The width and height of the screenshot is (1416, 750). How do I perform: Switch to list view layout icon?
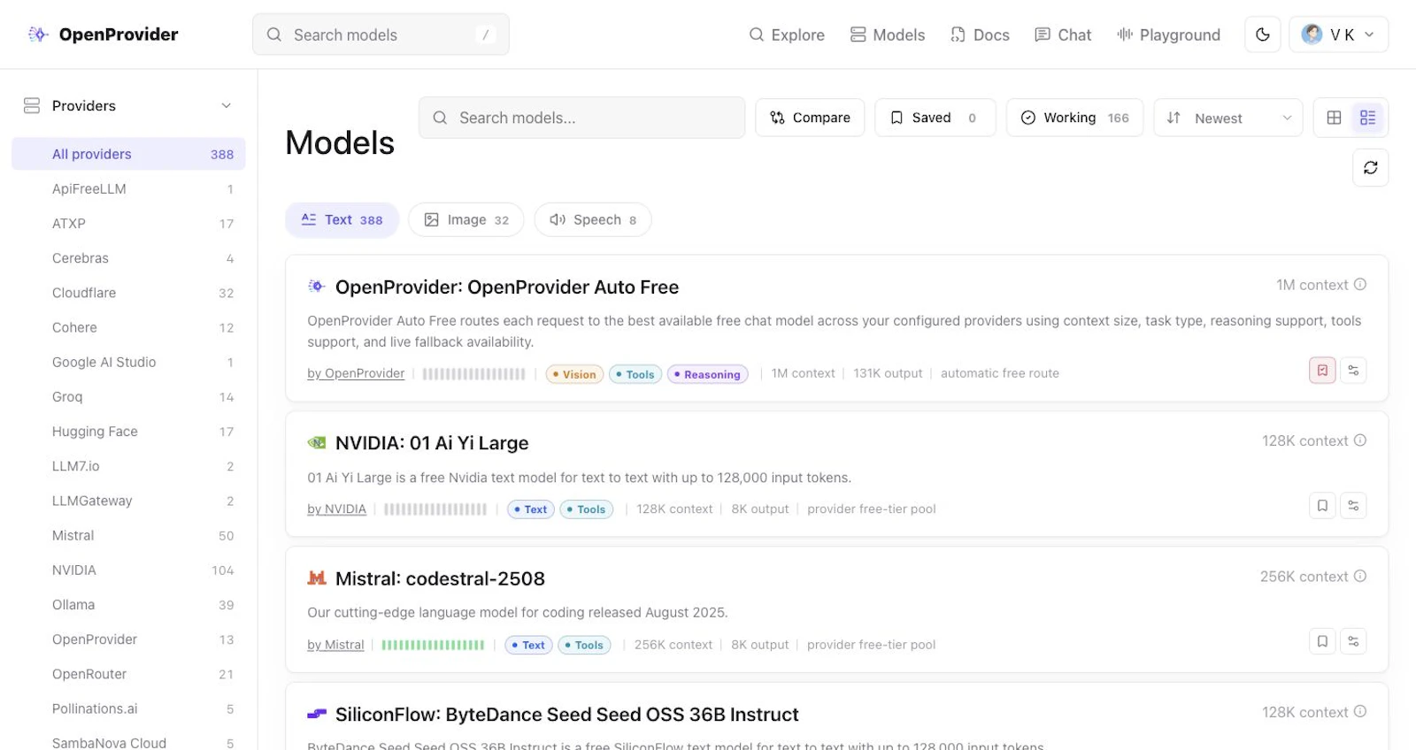pos(1368,118)
